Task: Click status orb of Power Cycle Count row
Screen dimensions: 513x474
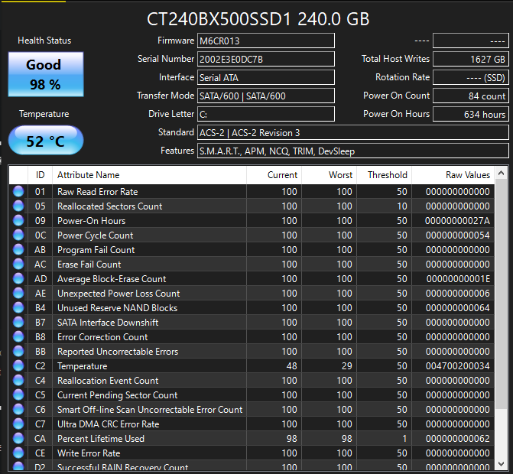Action: (18, 235)
